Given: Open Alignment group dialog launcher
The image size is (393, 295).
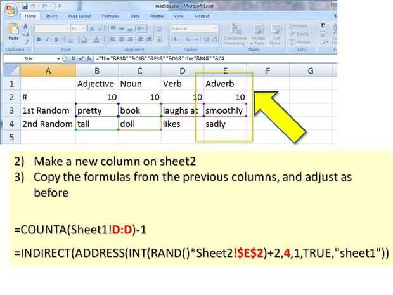Looking at the screenshot, I should tap(165, 49).
